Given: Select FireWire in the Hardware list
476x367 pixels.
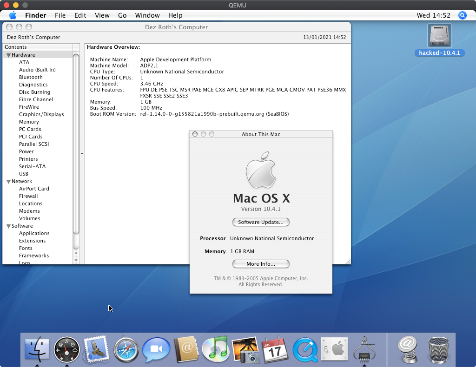Looking at the screenshot, I should click(x=29, y=107).
